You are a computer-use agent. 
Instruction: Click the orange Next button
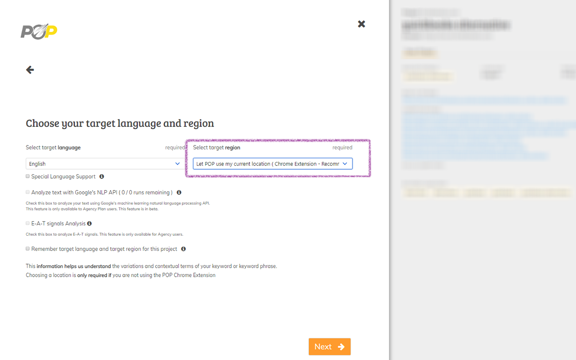(x=329, y=346)
